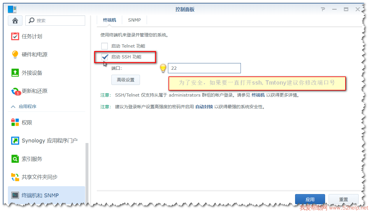Open the 自动封锁 link
This screenshot has height=211, width=370.
click(x=204, y=107)
